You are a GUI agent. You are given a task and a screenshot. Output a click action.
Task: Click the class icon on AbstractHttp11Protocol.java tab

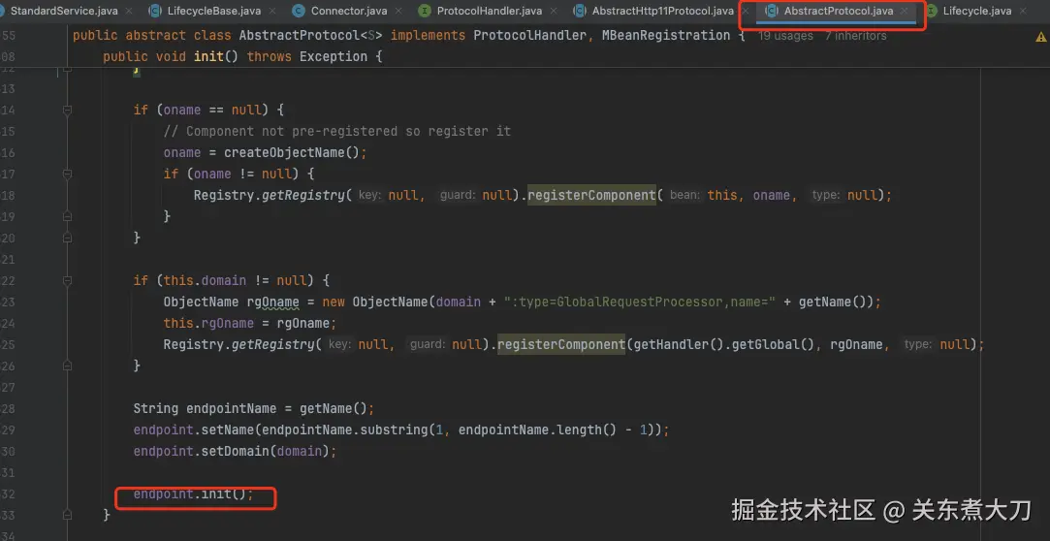[579, 11]
